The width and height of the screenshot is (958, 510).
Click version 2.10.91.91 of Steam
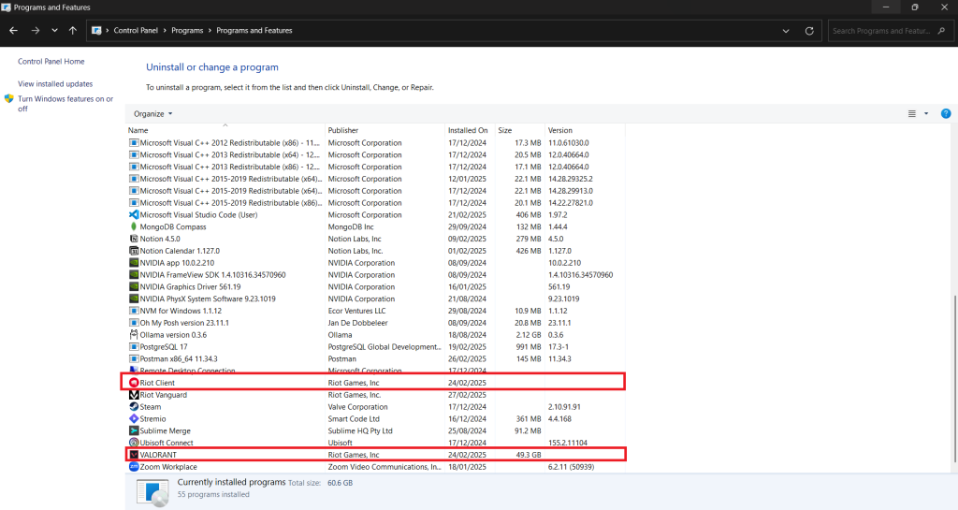(x=564, y=407)
